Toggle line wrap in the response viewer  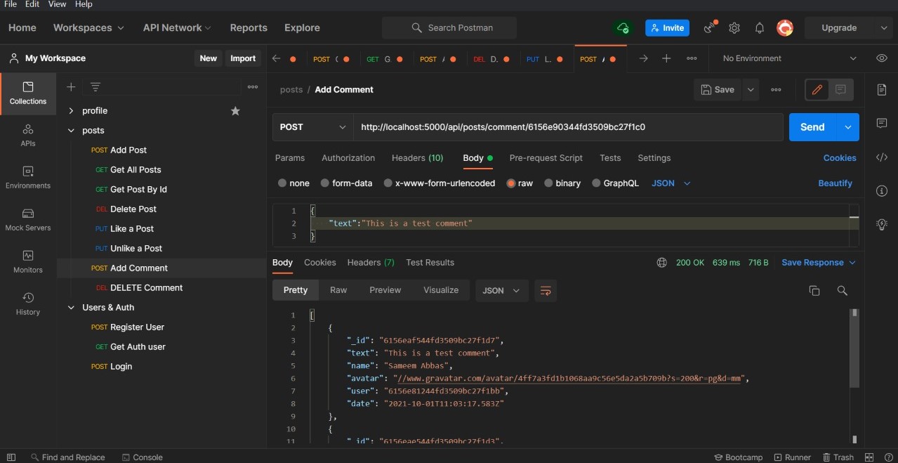coord(545,290)
